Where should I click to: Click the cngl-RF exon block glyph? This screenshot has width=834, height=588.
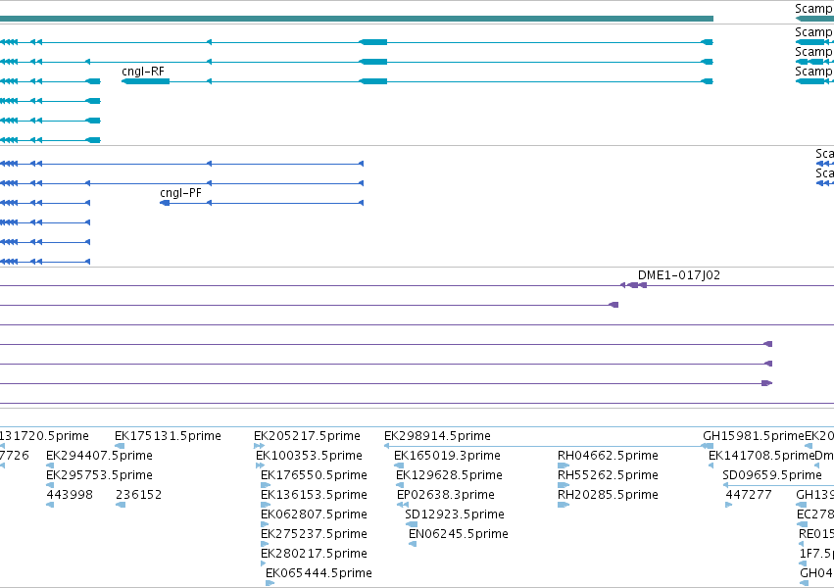(146, 81)
